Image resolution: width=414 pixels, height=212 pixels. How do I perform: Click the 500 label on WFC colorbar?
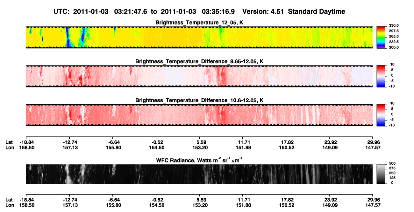(392, 164)
